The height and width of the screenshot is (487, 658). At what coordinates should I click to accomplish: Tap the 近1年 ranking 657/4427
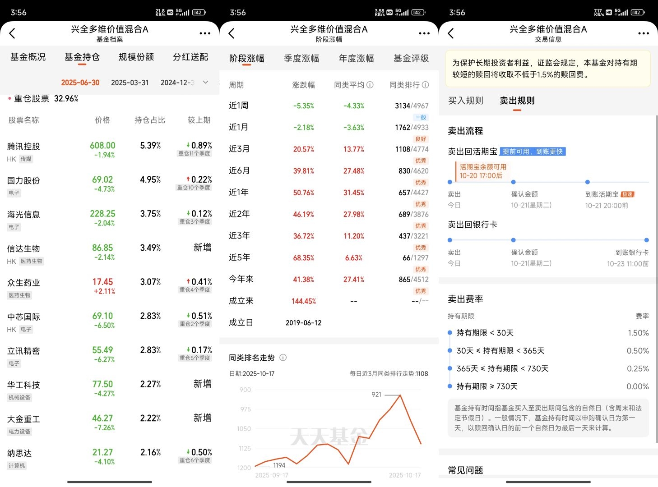tap(413, 193)
